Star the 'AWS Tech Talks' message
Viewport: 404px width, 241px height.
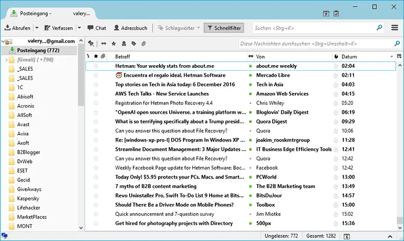point(96,94)
